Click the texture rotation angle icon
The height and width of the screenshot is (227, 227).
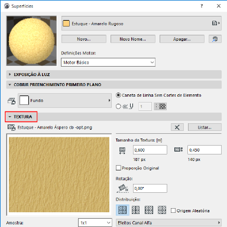tap(122, 188)
